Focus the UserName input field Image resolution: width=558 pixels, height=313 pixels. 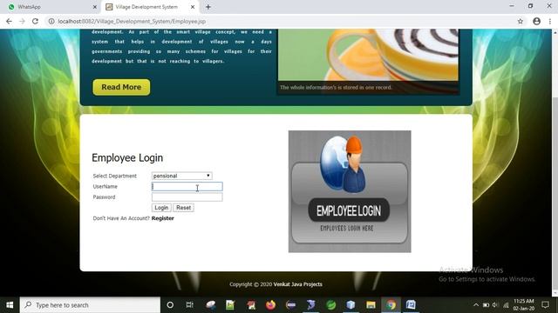pyautogui.click(x=187, y=186)
